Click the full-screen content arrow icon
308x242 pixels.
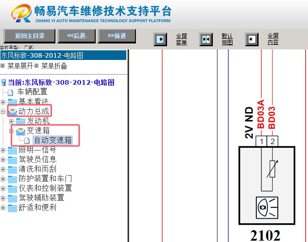(252, 39)
